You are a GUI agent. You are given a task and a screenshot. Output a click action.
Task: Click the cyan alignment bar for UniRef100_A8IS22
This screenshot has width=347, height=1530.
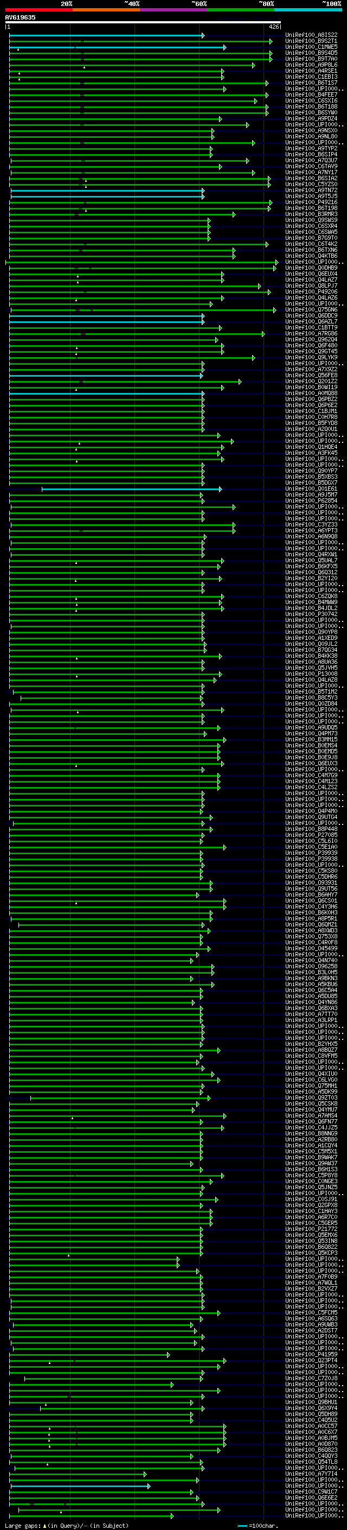106,36
